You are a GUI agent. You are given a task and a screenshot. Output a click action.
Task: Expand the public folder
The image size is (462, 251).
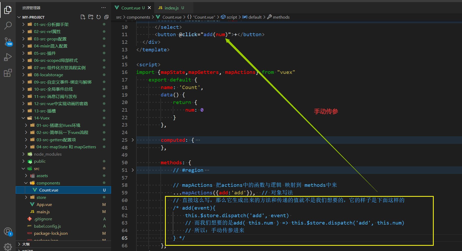click(63, 161)
